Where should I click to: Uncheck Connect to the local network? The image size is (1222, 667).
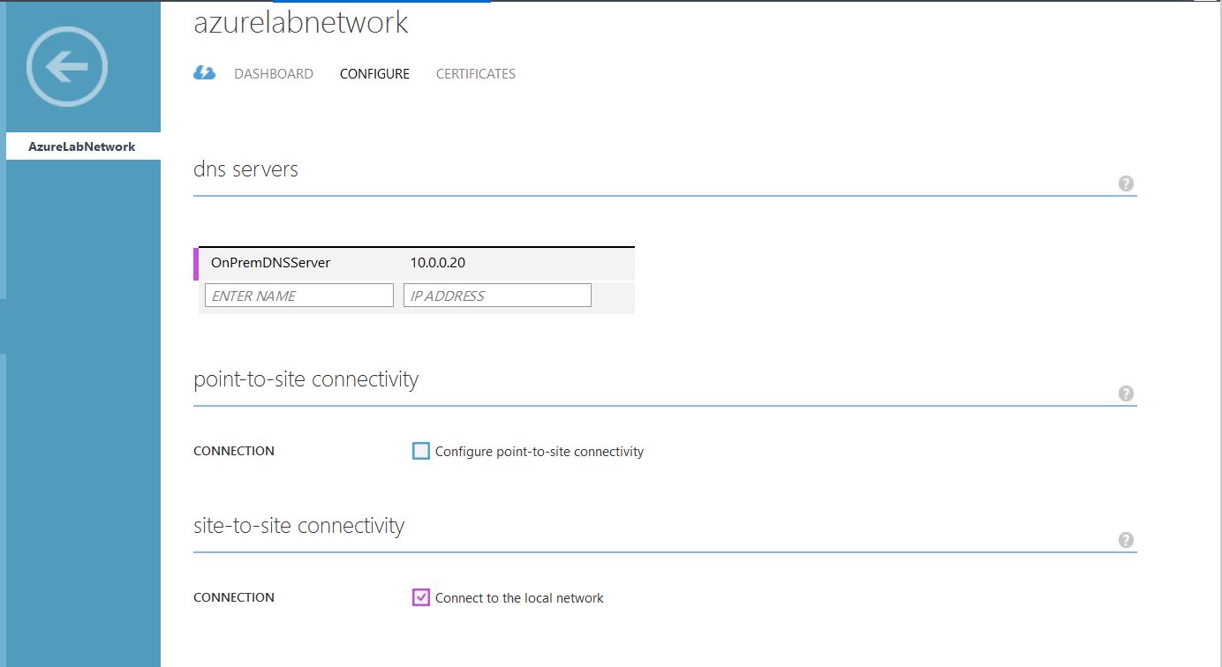coord(421,598)
